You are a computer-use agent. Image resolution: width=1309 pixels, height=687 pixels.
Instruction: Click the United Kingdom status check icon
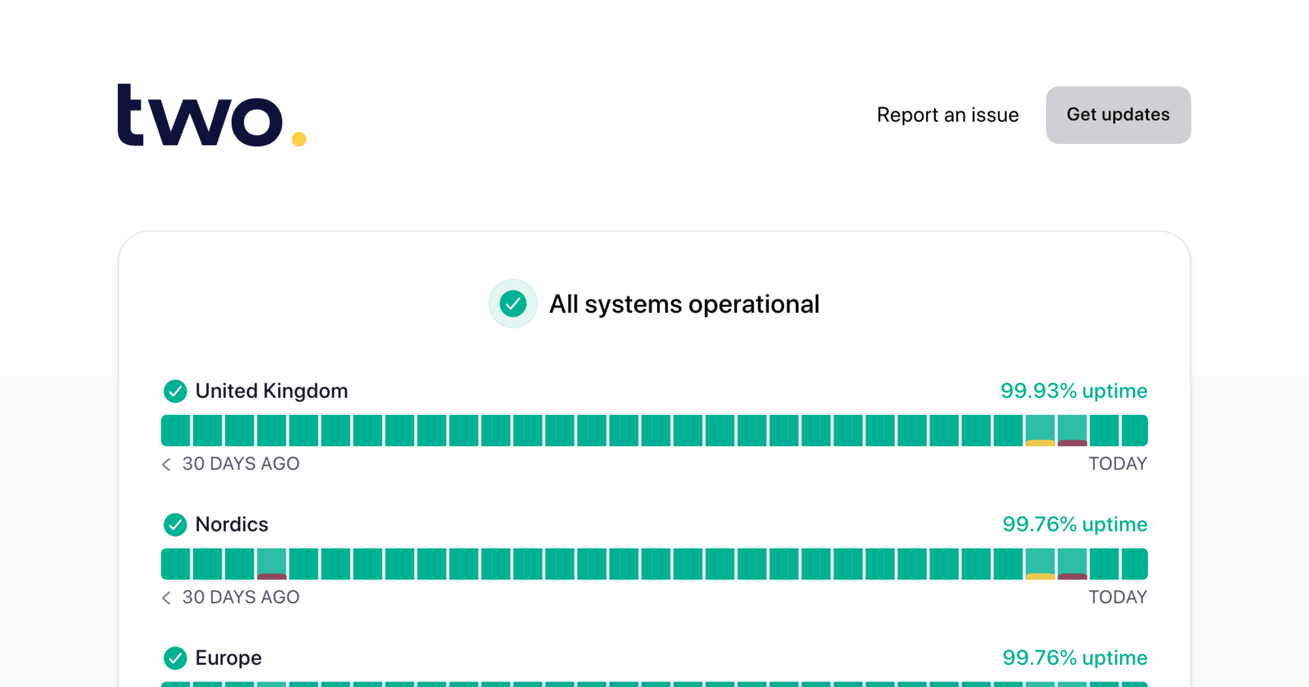[175, 391]
